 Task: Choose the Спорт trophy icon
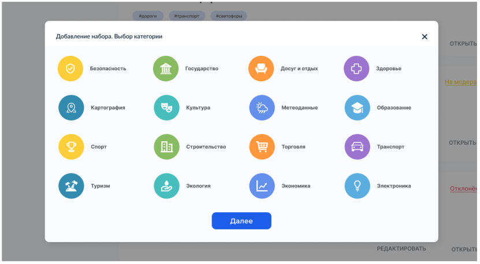pyautogui.click(x=70, y=147)
